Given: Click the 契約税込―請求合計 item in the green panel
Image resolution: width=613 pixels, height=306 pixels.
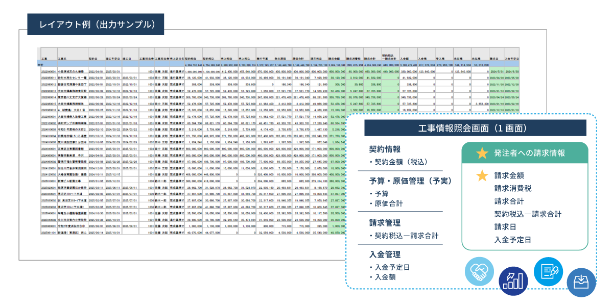Looking at the screenshot, I should (x=528, y=214).
